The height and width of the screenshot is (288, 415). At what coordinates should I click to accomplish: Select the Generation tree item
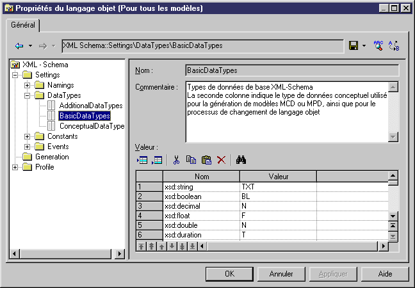tap(52, 157)
